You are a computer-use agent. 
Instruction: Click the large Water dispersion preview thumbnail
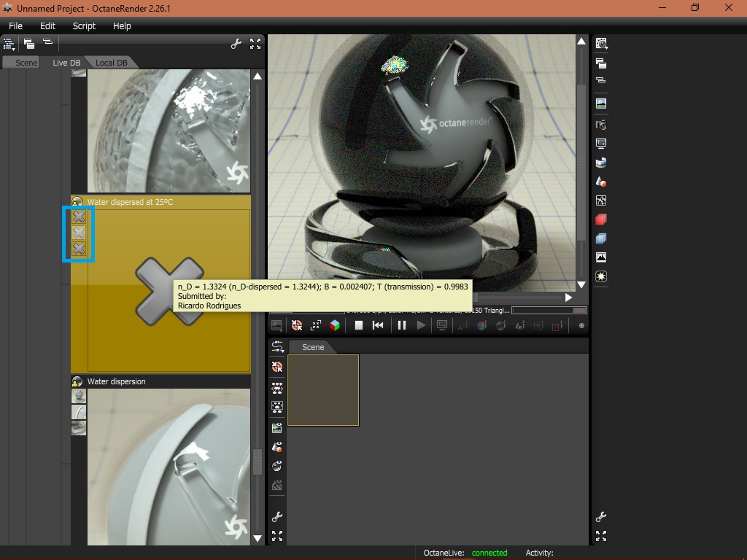(x=169, y=467)
